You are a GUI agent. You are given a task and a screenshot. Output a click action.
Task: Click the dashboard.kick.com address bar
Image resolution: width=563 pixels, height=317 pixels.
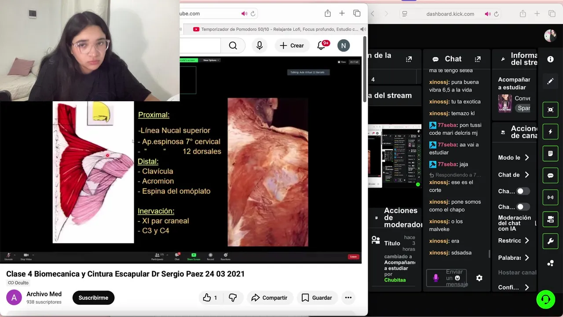[x=450, y=14]
